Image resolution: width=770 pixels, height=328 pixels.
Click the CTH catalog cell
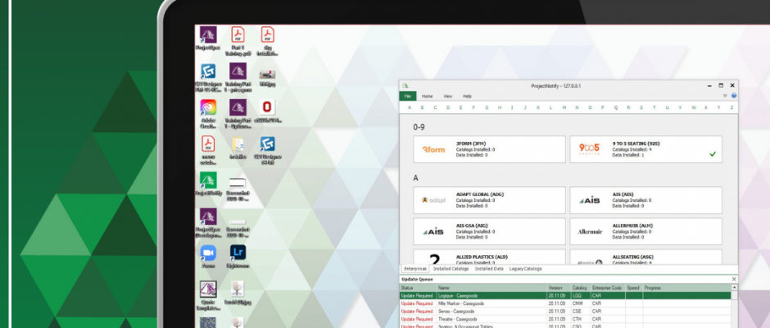[x=581, y=319]
